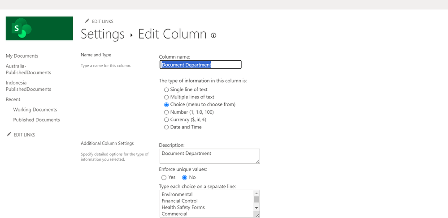This screenshot has height=218, width=448.
Task: Go to Working Documents
Action: 35,110
